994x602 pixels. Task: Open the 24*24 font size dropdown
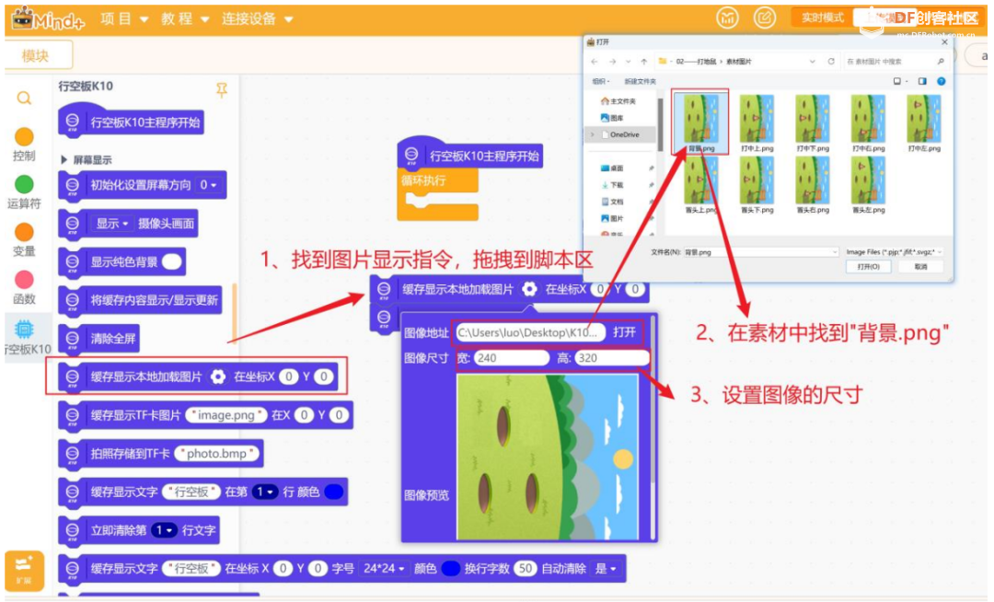click(384, 569)
